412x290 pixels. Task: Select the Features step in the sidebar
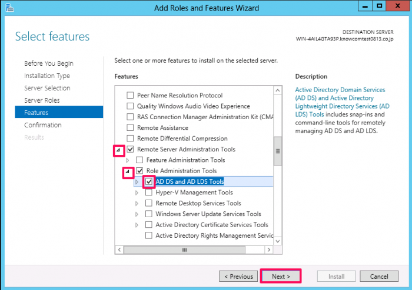click(x=59, y=112)
